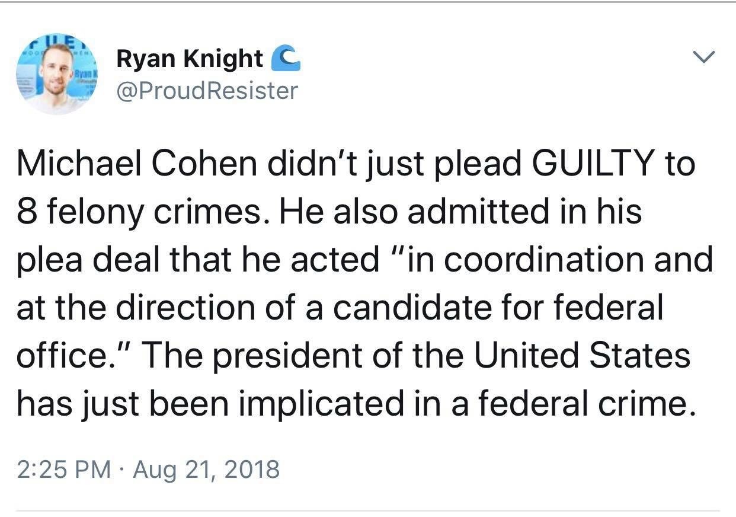Select the Aug 21, 2018 date
Viewport: 736px width, 517px height.
[x=206, y=470]
